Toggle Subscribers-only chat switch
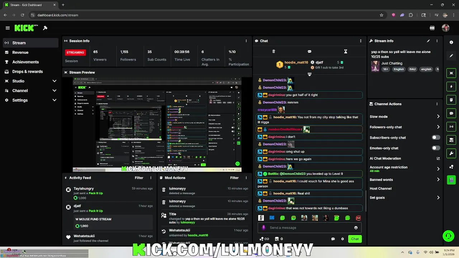 (x=436, y=138)
